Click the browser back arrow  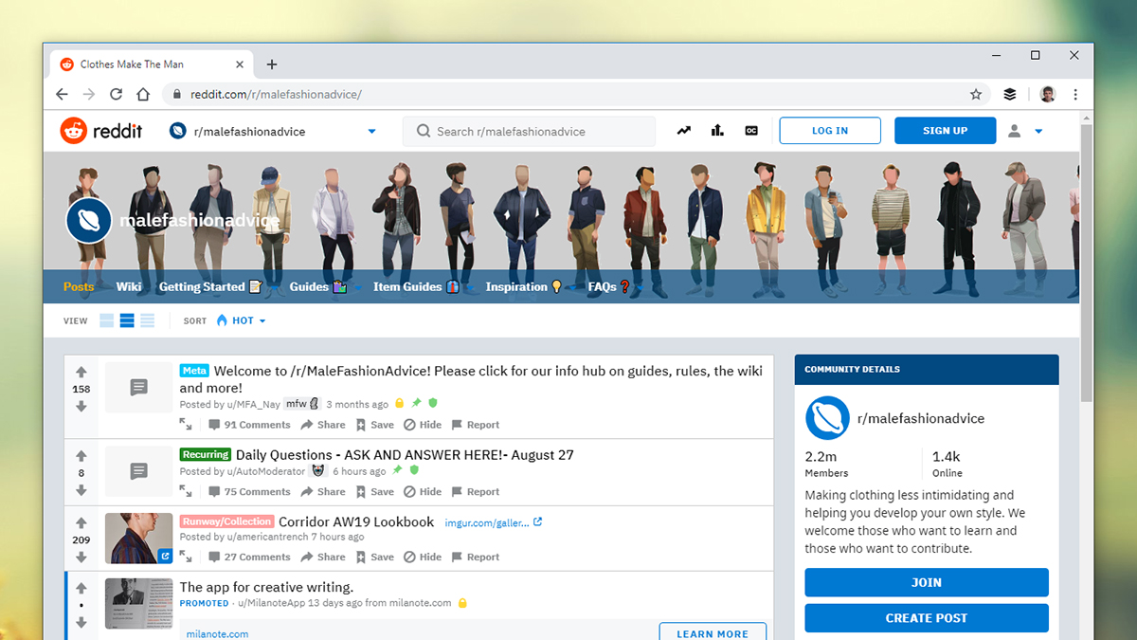(62, 94)
